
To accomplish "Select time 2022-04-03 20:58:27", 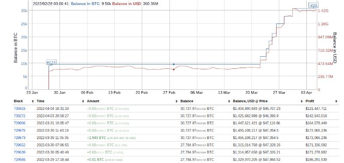I will (x=53, y=116).
